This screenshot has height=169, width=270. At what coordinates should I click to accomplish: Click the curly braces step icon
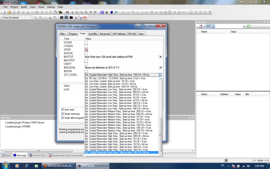coord(165,12)
